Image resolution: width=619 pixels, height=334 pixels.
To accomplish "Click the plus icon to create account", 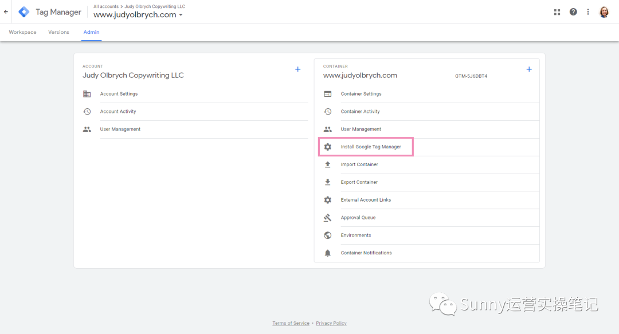I will (297, 69).
